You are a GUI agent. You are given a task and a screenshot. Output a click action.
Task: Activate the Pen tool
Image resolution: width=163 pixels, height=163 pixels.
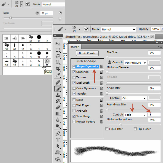(58, 133)
